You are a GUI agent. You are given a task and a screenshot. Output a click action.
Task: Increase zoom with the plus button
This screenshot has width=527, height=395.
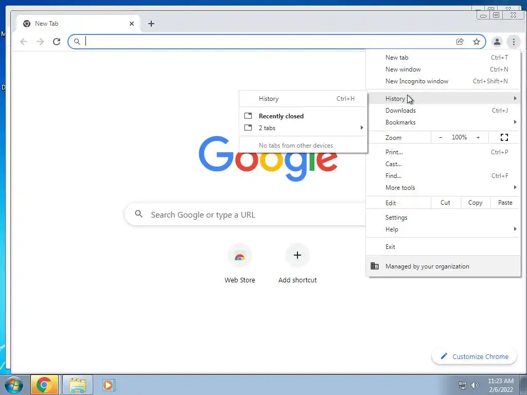click(478, 137)
